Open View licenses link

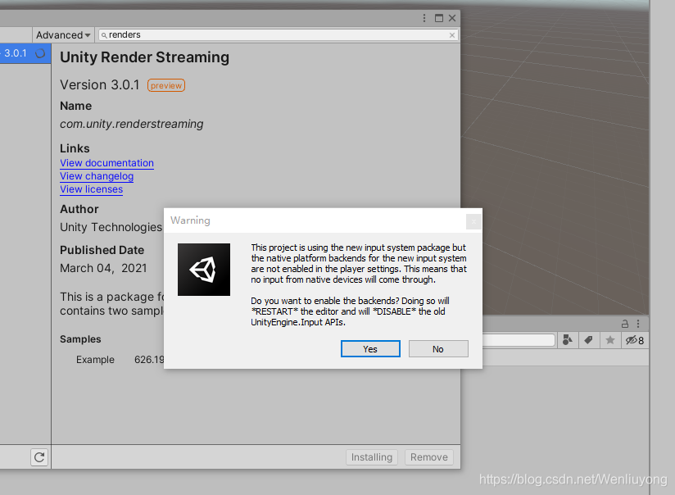click(91, 189)
